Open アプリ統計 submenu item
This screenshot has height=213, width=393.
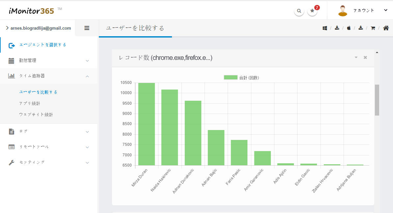[x=30, y=103]
